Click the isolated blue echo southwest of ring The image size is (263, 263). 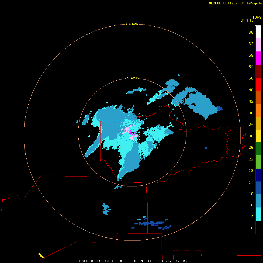point(106,209)
